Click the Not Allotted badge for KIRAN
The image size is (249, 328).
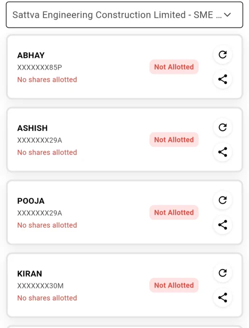(x=174, y=285)
